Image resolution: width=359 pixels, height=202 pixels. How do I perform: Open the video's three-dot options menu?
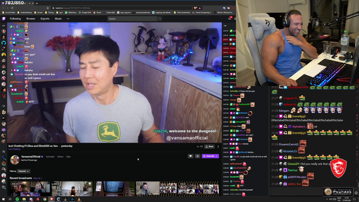[218, 146]
